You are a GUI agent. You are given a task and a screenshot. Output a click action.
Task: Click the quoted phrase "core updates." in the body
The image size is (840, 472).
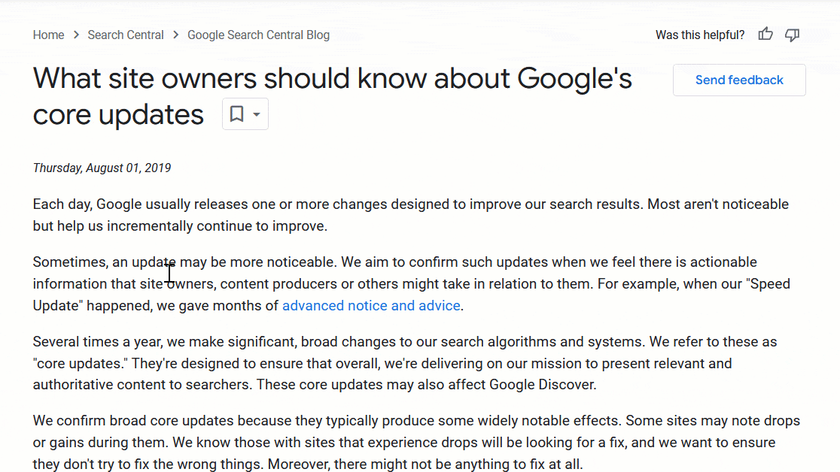[81, 364]
